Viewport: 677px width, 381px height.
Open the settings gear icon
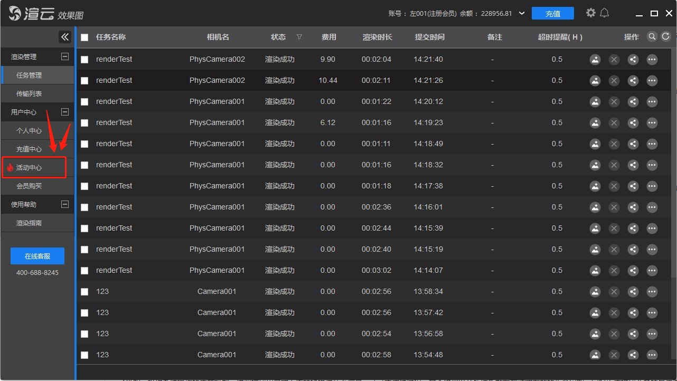click(x=591, y=13)
